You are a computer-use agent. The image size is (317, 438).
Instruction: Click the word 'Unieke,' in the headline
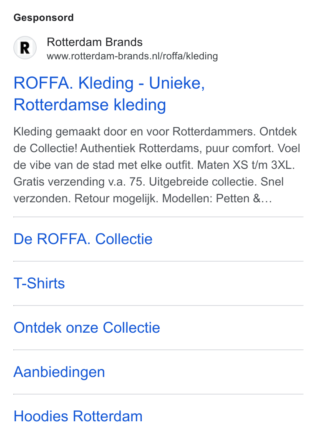click(x=177, y=83)
